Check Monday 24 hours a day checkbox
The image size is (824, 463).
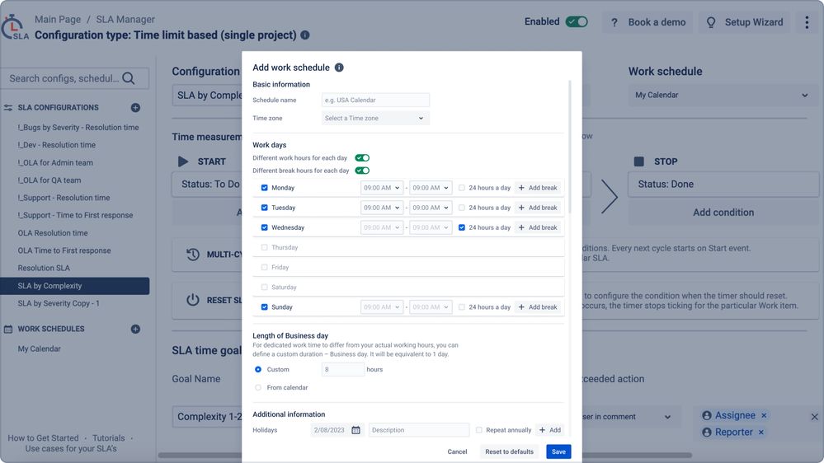point(461,188)
